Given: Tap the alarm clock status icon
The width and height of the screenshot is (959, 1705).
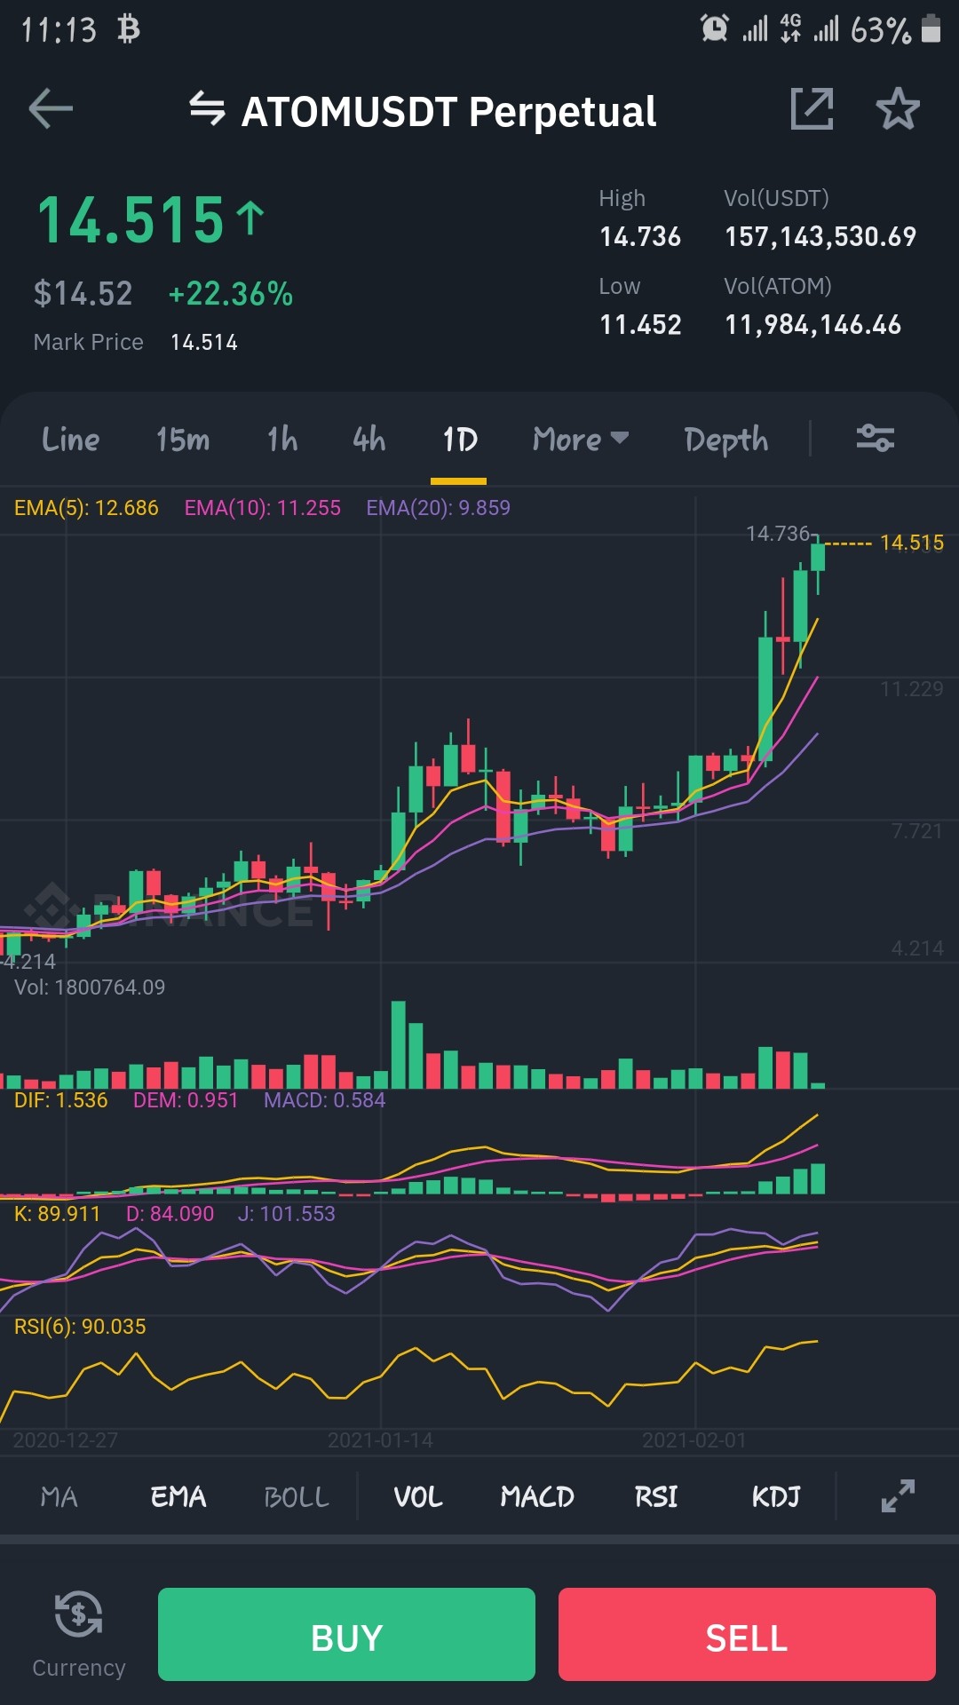Looking at the screenshot, I should coord(715,28).
